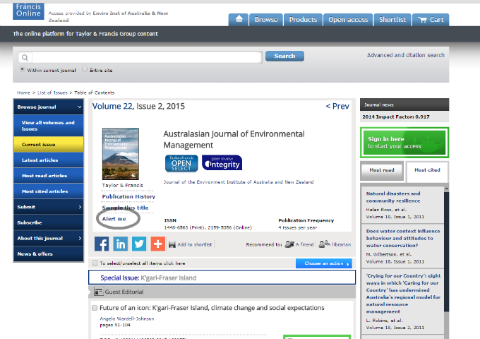Click the Add to shortlist icon

tap(172, 244)
